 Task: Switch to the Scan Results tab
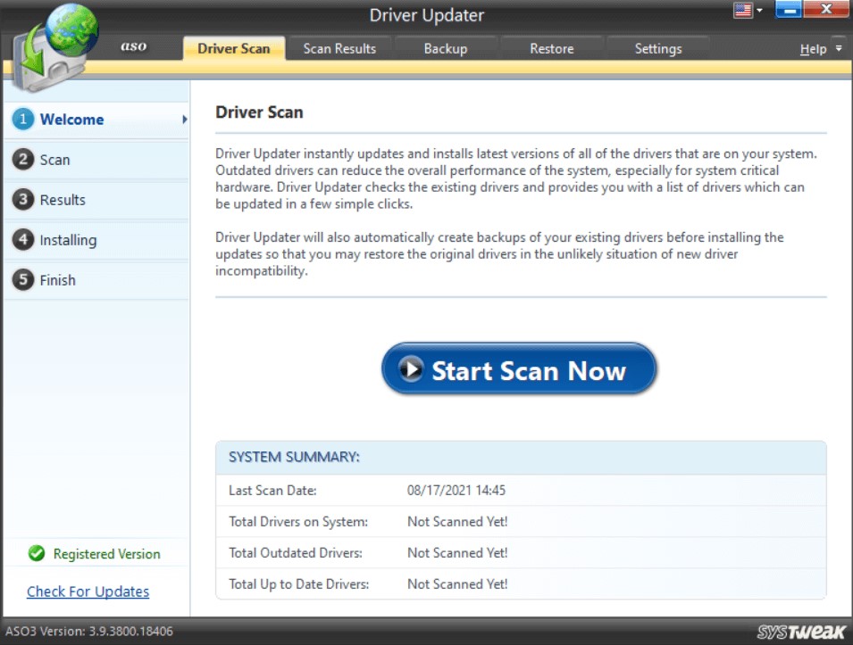pos(339,48)
